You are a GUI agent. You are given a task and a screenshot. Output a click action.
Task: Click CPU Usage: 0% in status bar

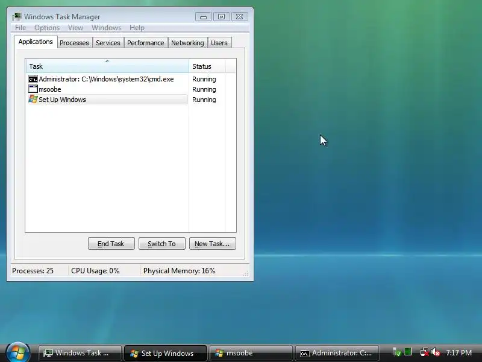pyautogui.click(x=95, y=271)
